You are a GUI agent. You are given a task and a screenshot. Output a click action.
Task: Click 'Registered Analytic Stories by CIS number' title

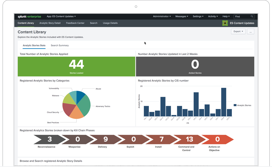[163, 81]
